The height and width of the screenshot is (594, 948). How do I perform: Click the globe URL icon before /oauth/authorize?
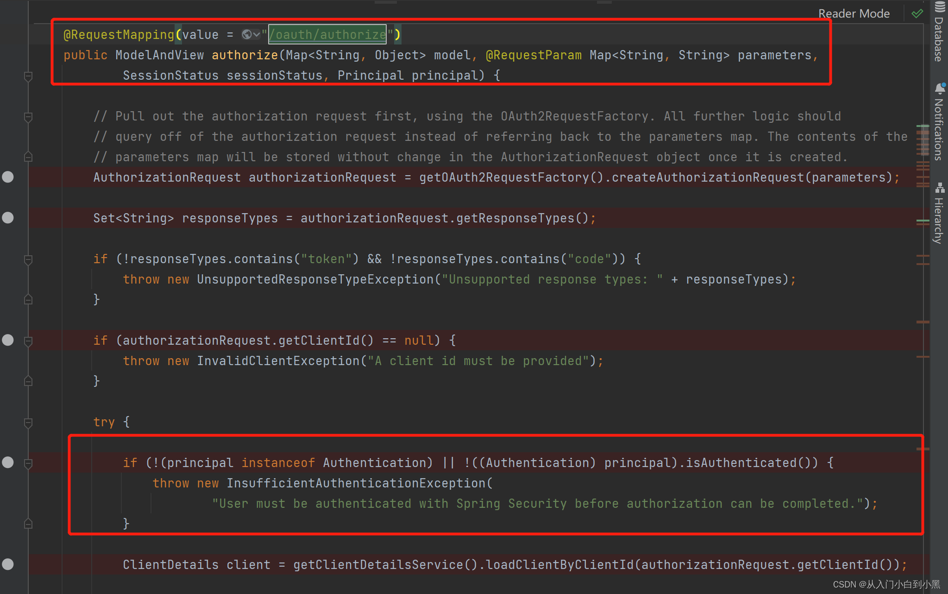[x=247, y=35]
